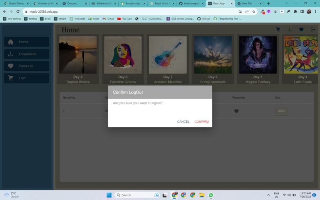Click the Wi-Fi icon in system tray

click(x=284, y=195)
